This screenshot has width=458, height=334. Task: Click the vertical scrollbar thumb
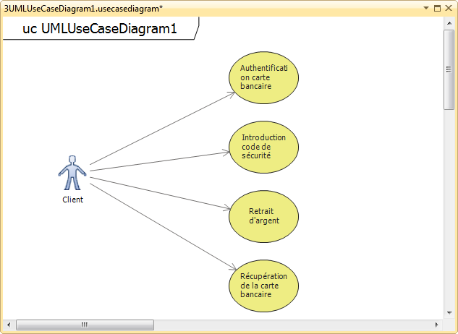(449, 69)
